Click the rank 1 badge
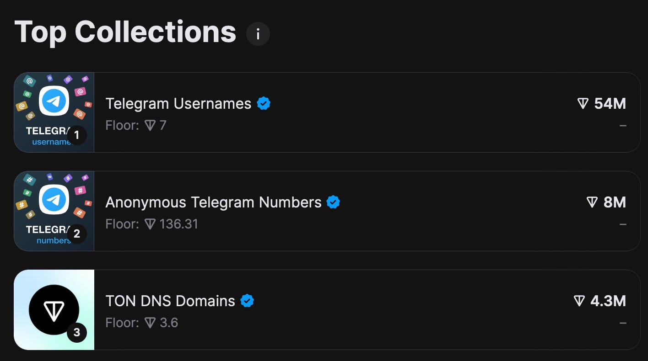This screenshot has height=361, width=648. (76, 135)
